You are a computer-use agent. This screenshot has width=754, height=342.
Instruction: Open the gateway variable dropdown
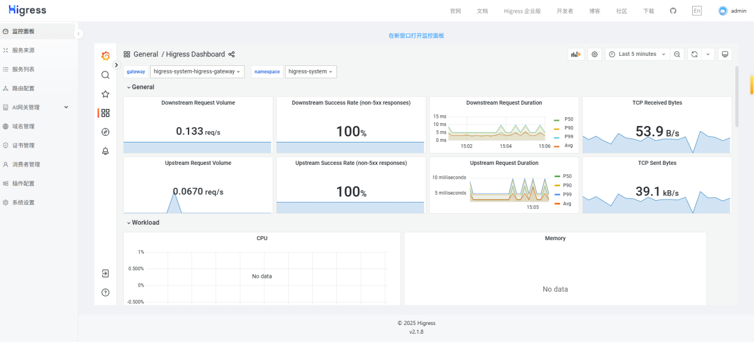(197, 71)
